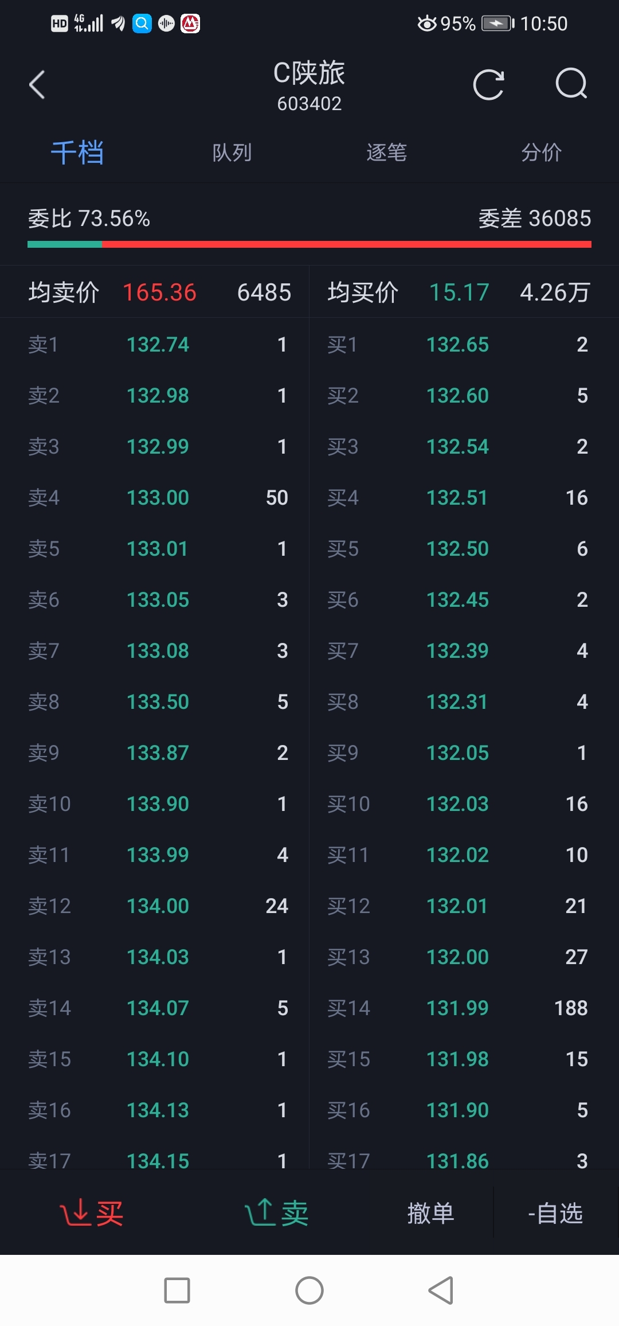Screen dimensions: 619x1326
Task: Remove stock via -自选 button
Action: click(x=555, y=1213)
